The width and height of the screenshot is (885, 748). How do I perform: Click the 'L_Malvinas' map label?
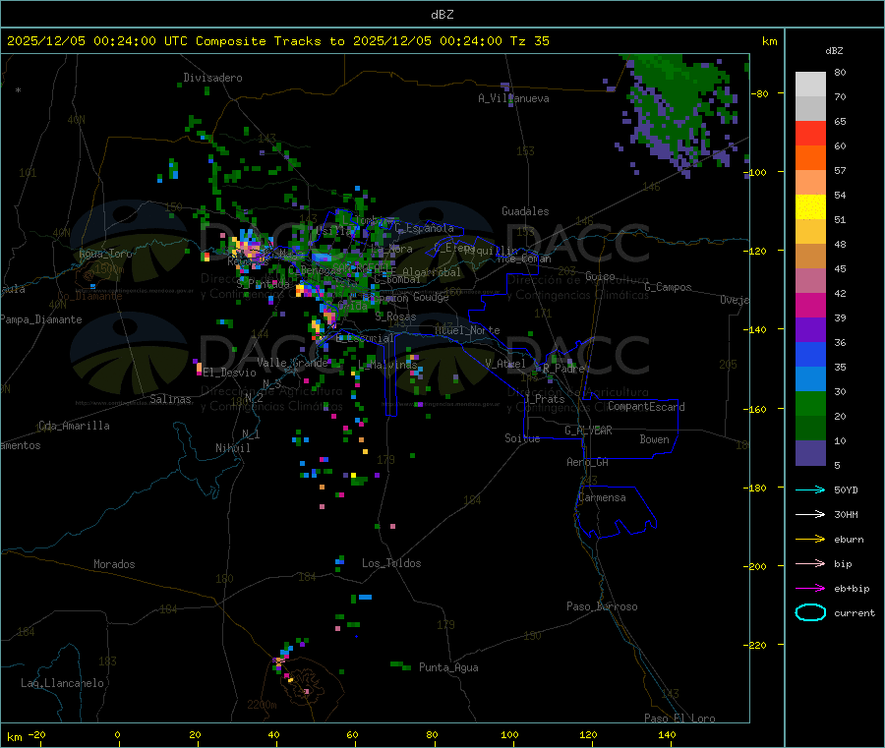click(x=387, y=365)
